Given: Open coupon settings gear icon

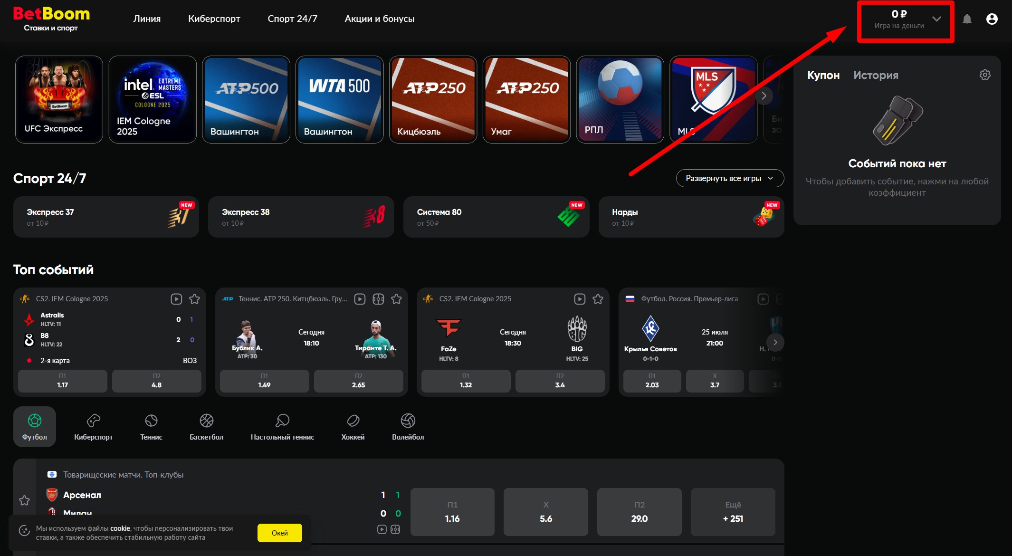Looking at the screenshot, I should (x=985, y=75).
